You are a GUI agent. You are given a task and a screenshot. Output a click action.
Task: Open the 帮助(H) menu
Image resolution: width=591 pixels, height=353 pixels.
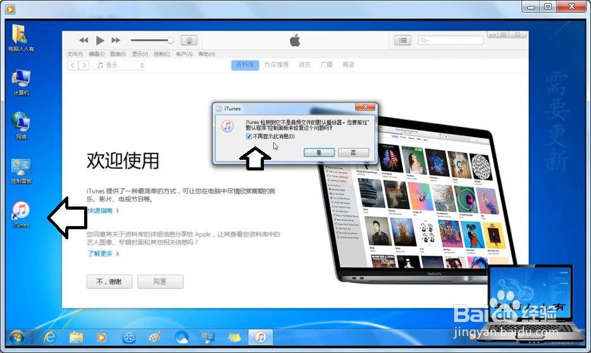[x=206, y=54]
